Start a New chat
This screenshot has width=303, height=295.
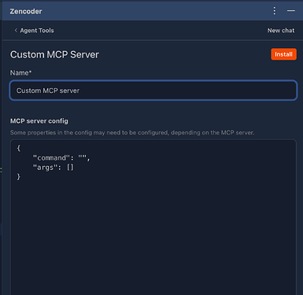point(281,31)
